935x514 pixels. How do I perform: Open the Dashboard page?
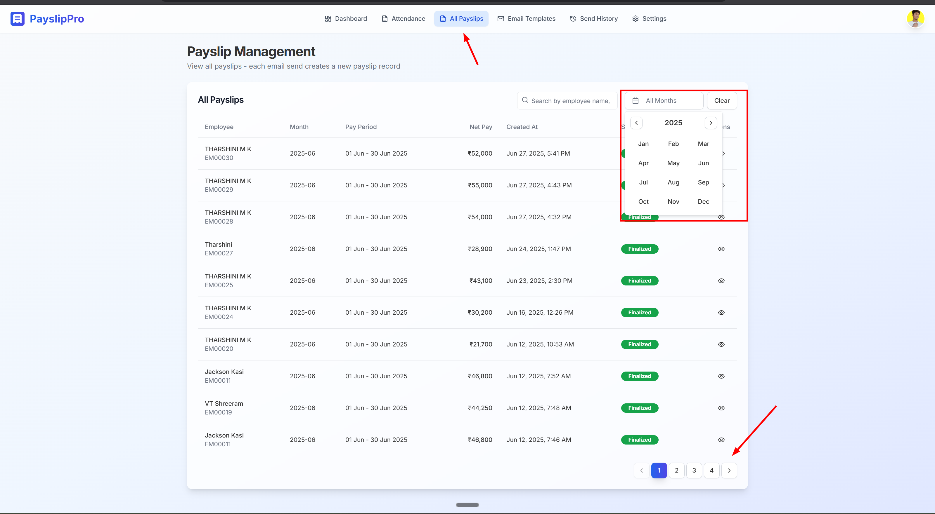coord(346,18)
